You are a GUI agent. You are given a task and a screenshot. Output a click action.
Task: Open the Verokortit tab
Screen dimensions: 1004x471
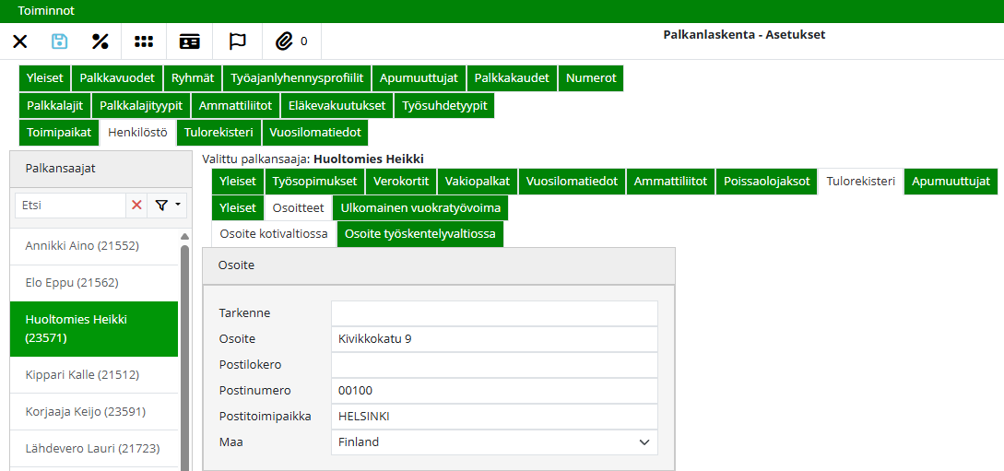(x=400, y=182)
